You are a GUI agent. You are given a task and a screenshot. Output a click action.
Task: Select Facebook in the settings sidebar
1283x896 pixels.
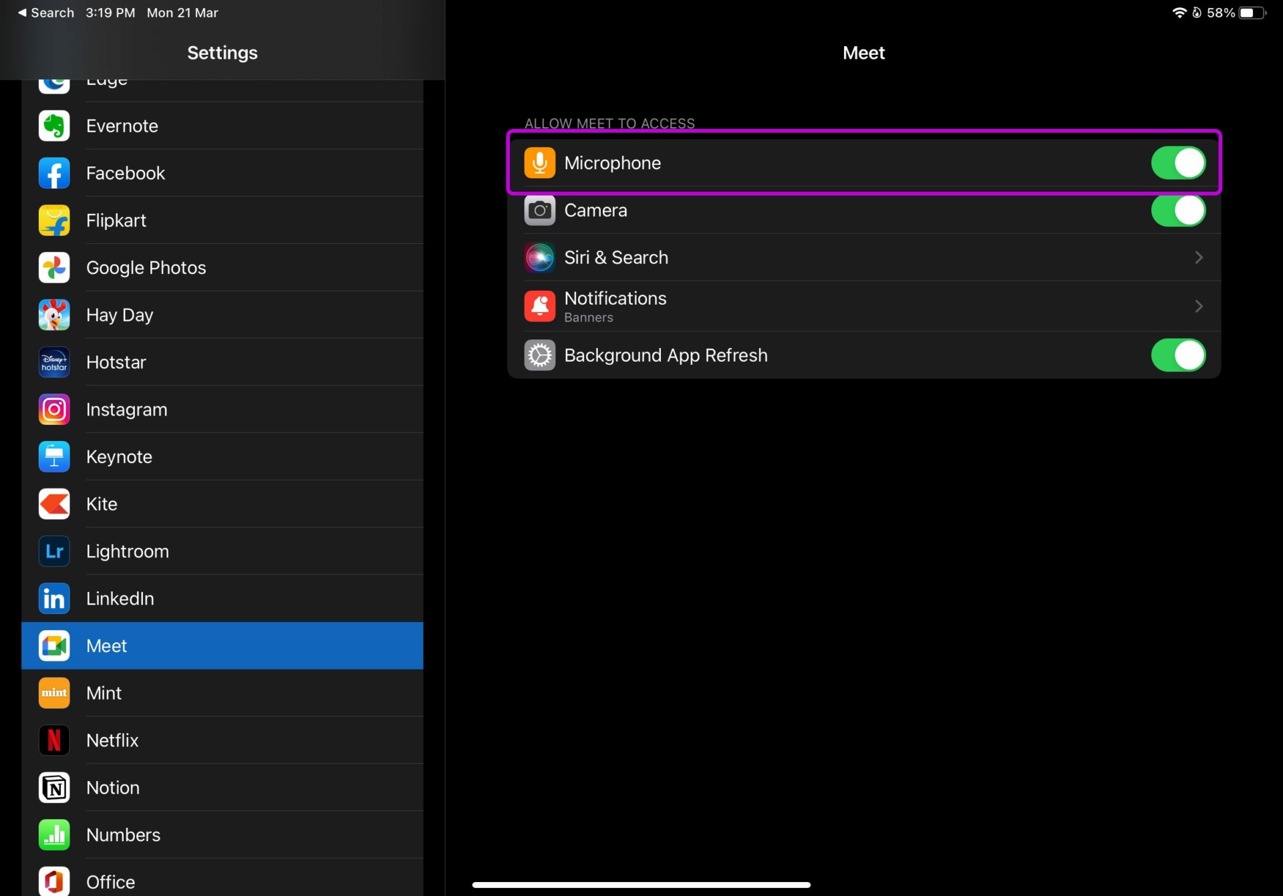pos(223,172)
